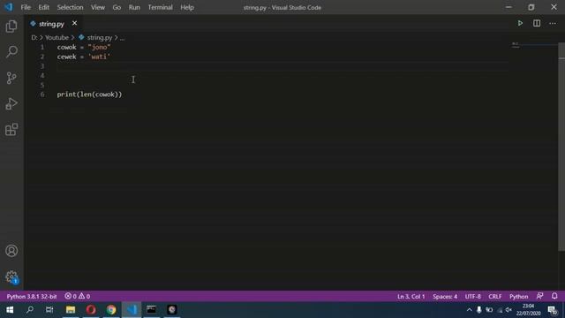
Task: Click the vertical editor scrollbar
Action: pyautogui.click(x=561, y=146)
